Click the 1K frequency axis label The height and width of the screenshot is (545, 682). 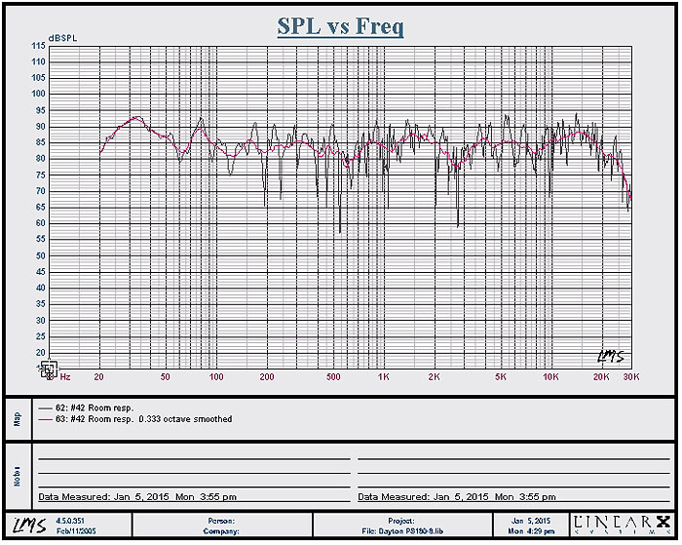point(384,376)
